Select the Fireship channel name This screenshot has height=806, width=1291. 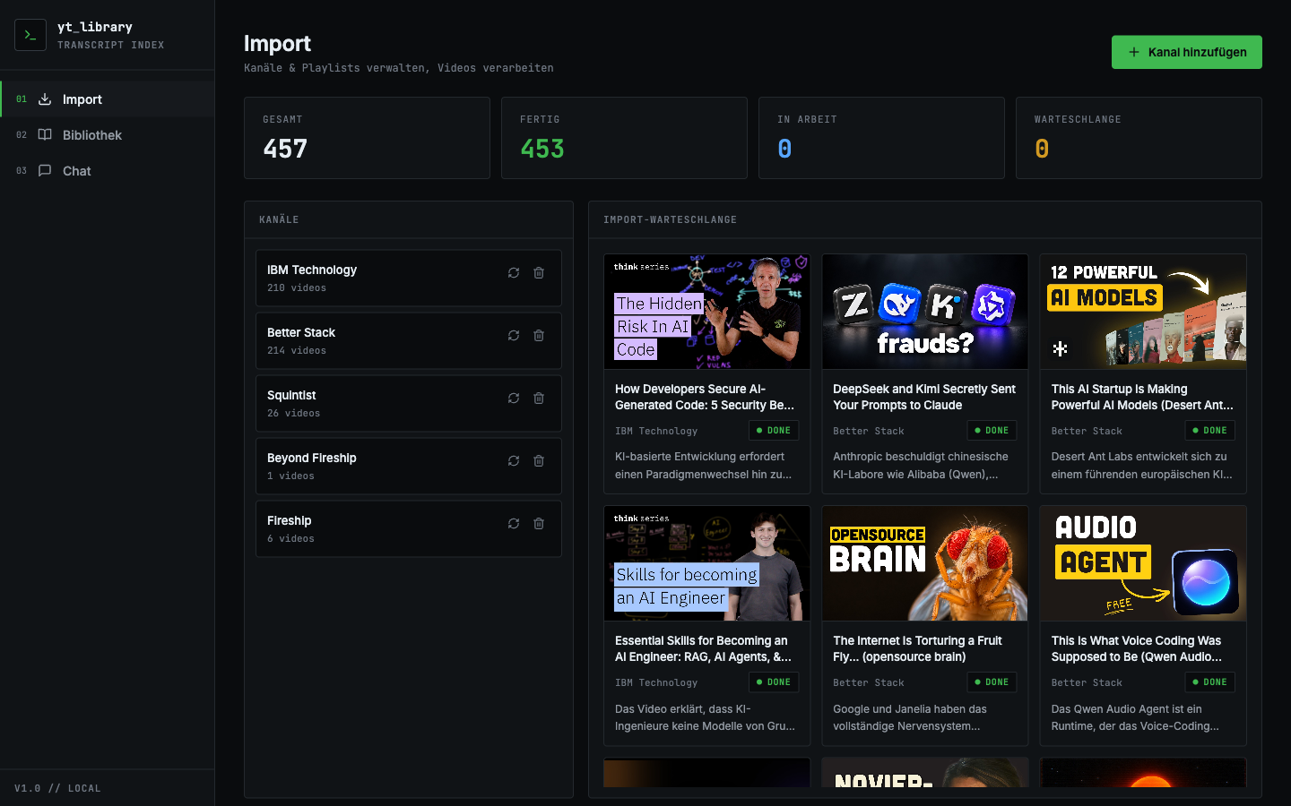point(290,520)
